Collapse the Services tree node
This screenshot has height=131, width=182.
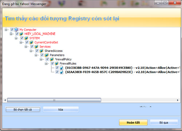[26, 46]
